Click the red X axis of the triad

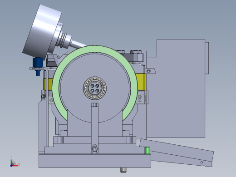click(15, 166)
